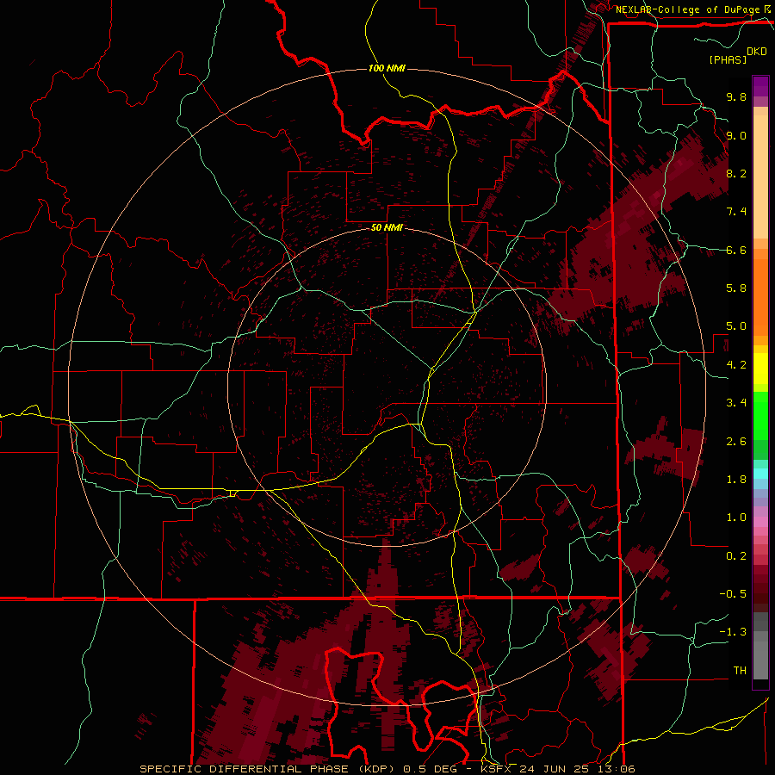Pick the orange band of the color bar
Image resolution: width=775 pixels, height=775 pixels.
click(x=760, y=296)
